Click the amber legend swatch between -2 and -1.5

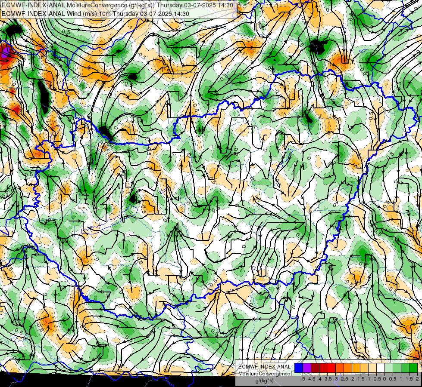tap(356, 368)
